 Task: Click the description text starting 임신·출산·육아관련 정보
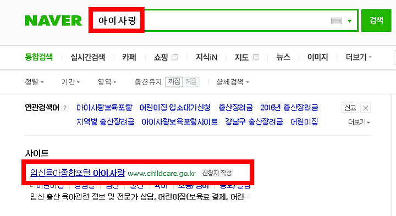pyautogui.click(x=140, y=197)
